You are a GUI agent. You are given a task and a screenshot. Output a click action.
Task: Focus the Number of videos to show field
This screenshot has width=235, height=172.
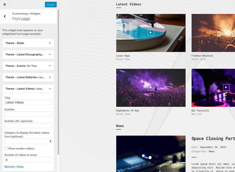pyautogui.click(x=28, y=160)
